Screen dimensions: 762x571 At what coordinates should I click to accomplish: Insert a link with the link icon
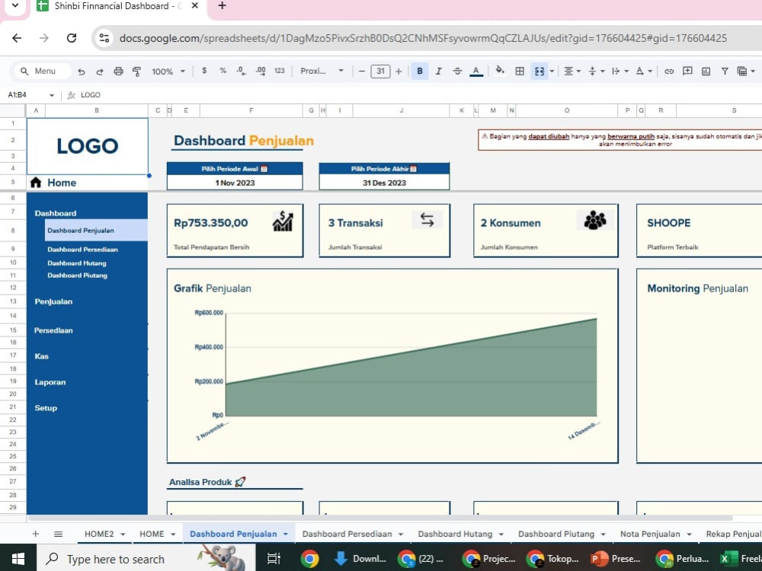[669, 72]
